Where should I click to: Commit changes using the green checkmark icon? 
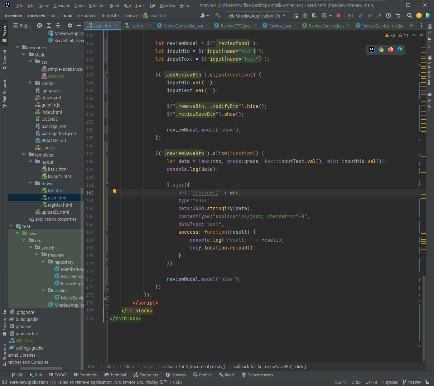click(370, 15)
